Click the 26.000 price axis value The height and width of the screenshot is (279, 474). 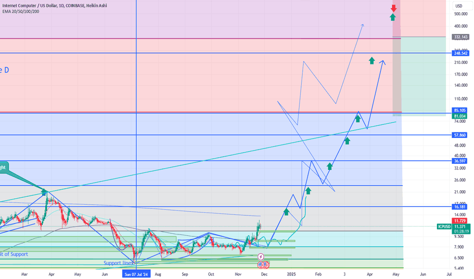coord(460,180)
